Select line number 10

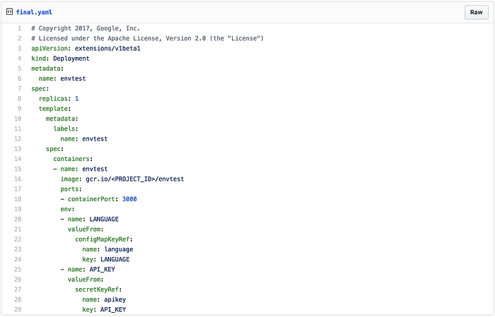click(x=18, y=119)
